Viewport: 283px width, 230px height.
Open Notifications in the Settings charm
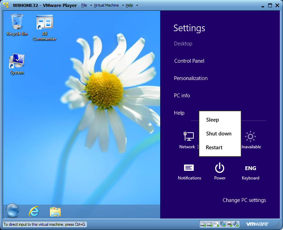pyautogui.click(x=189, y=169)
